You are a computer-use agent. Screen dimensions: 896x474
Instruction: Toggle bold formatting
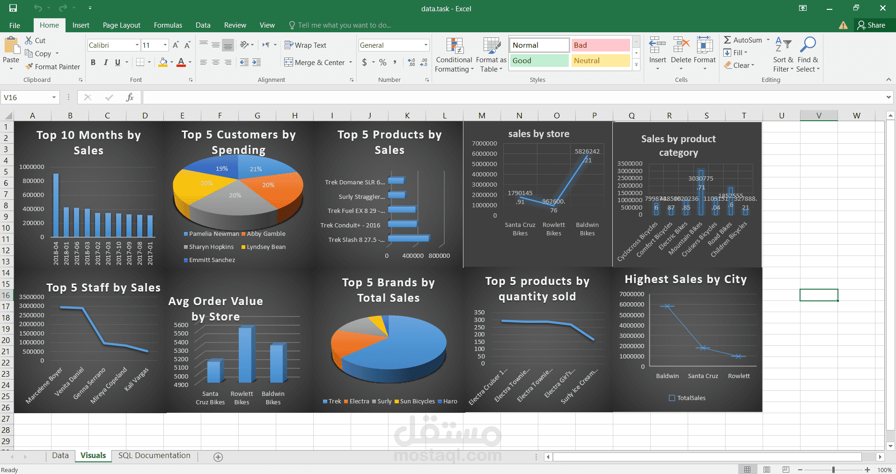[93, 62]
